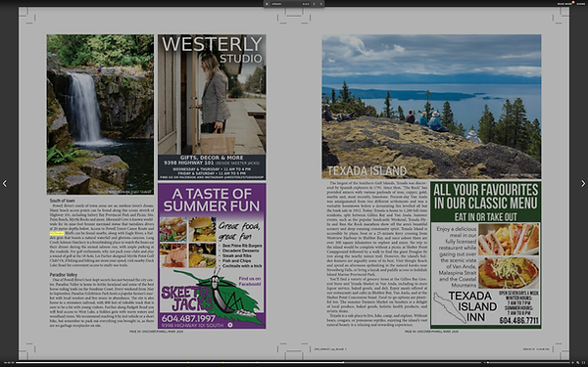Click the zoom level slider

click(x=529, y=362)
